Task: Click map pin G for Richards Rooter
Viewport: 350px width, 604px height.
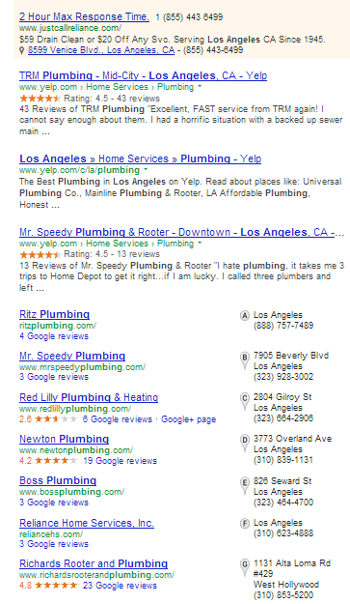Action: 245,568
